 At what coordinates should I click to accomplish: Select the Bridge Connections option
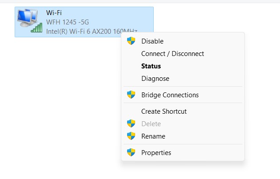170,95
